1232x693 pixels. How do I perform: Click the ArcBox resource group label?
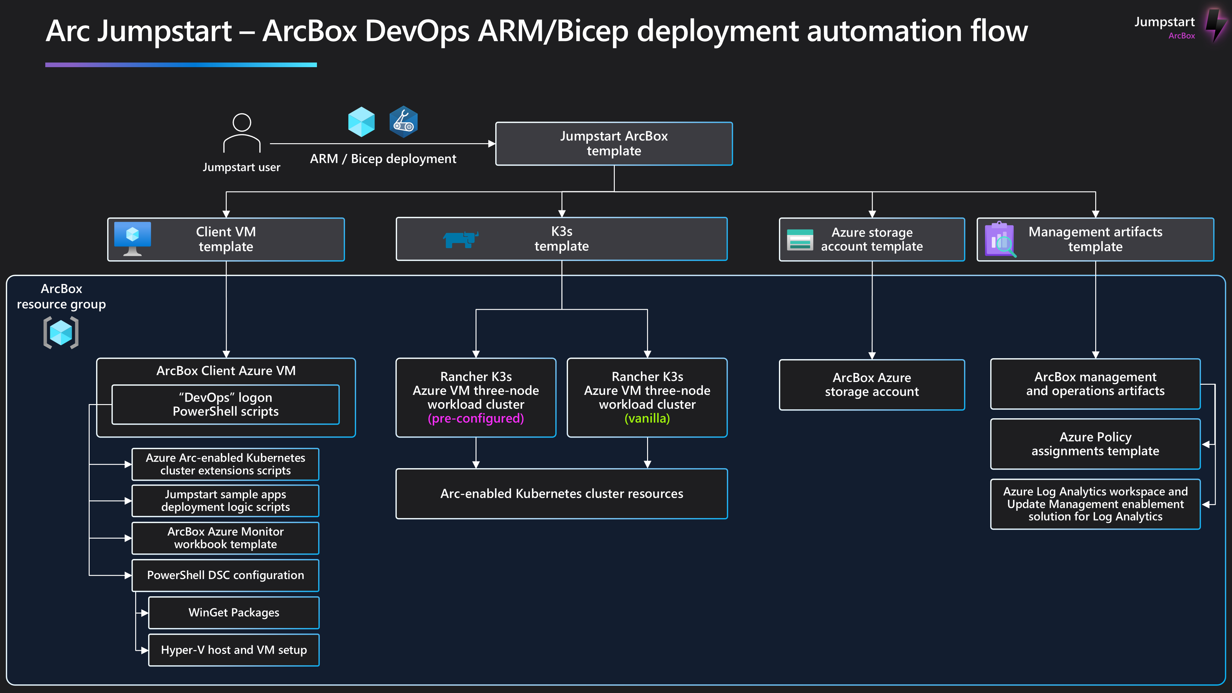pyautogui.click(x=61, y=297)
